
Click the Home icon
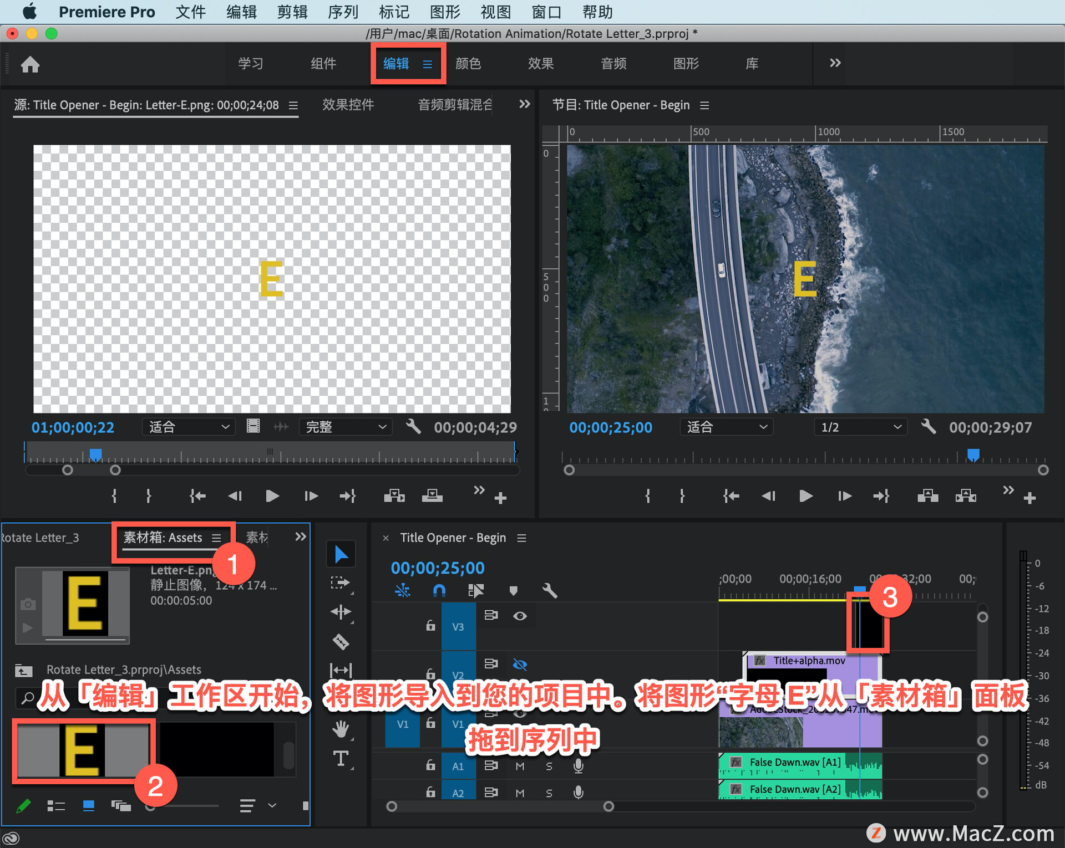(x=30, y=64)
